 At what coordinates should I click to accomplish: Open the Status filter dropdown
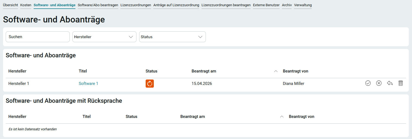(172, 37)
